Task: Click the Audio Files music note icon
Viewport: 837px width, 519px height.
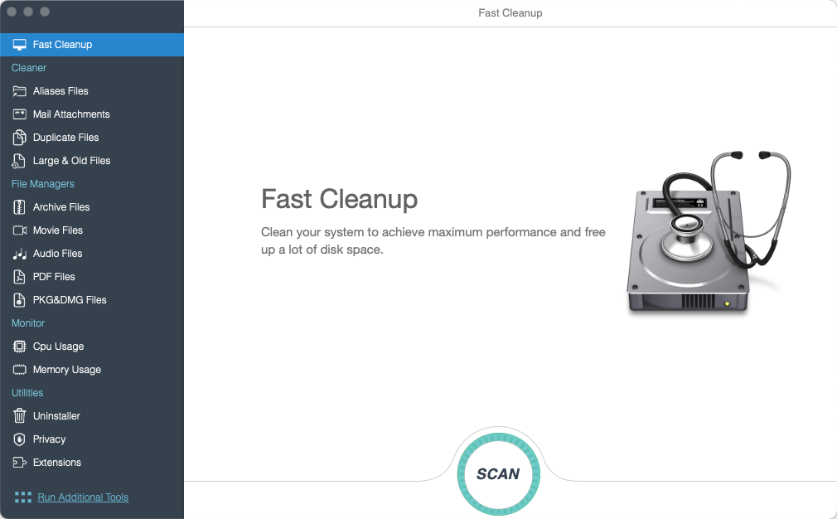Action: pyautogui.click(x=19, y=254)
